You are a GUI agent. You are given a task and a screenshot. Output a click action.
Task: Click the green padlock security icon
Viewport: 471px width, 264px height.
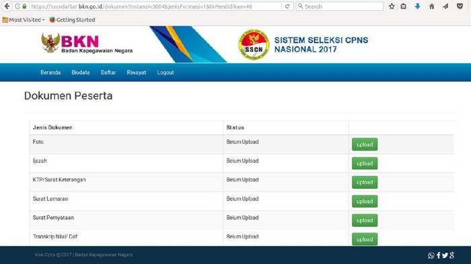[x=24, y=6]
